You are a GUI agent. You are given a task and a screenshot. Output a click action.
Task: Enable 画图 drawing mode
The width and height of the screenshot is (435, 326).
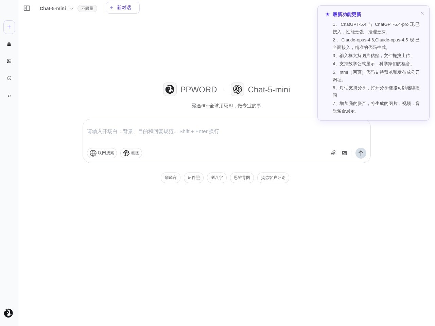tap(131, 153)
